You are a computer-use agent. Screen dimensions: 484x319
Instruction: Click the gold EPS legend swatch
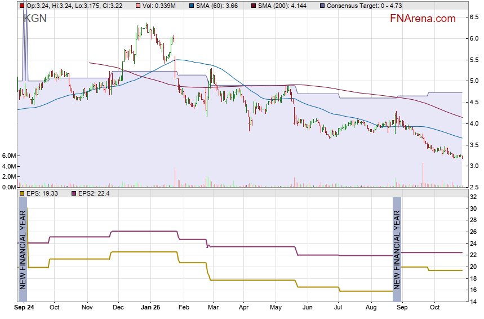point(21,193)
